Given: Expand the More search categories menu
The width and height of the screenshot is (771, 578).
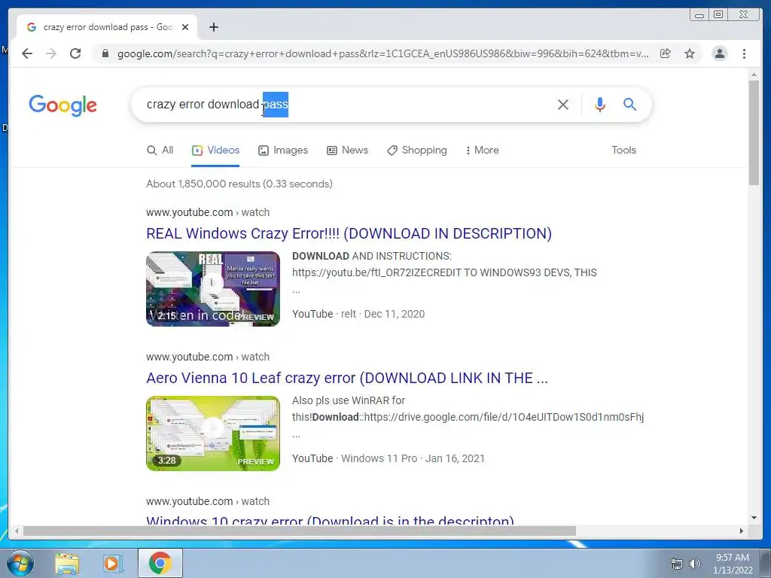Looking at the screenshot, I should pos(483,151).
